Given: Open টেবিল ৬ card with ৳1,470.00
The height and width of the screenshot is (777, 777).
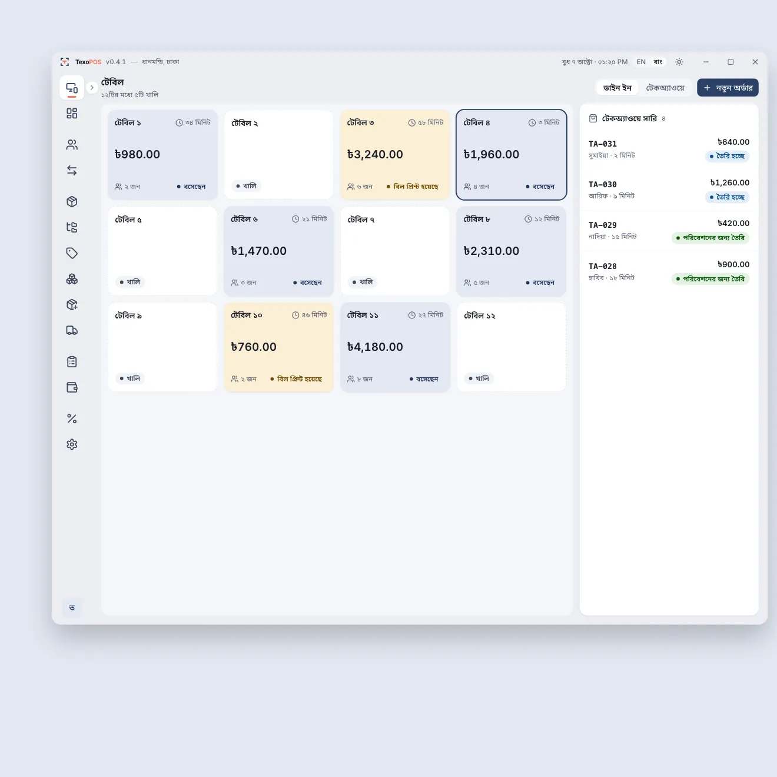Looking at the screenshot, I should (x=279, y=251).
